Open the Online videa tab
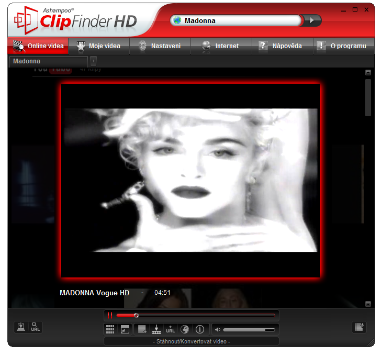The height and width of the screenshot is (356, 382). coord(38,46)
